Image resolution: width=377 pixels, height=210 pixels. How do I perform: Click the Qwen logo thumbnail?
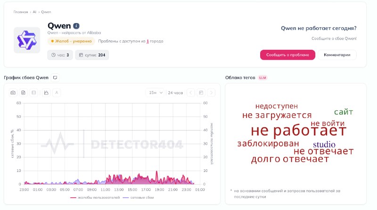(x=27, y=40)
